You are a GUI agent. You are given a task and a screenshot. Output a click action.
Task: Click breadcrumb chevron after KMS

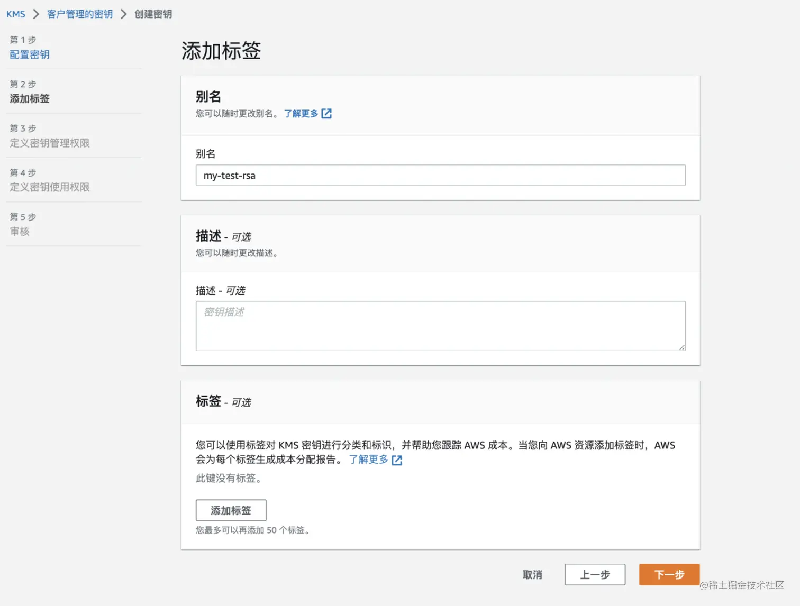(x=36, y=14)
